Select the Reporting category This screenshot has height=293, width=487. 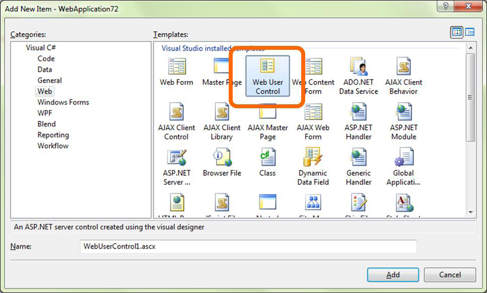53,135
